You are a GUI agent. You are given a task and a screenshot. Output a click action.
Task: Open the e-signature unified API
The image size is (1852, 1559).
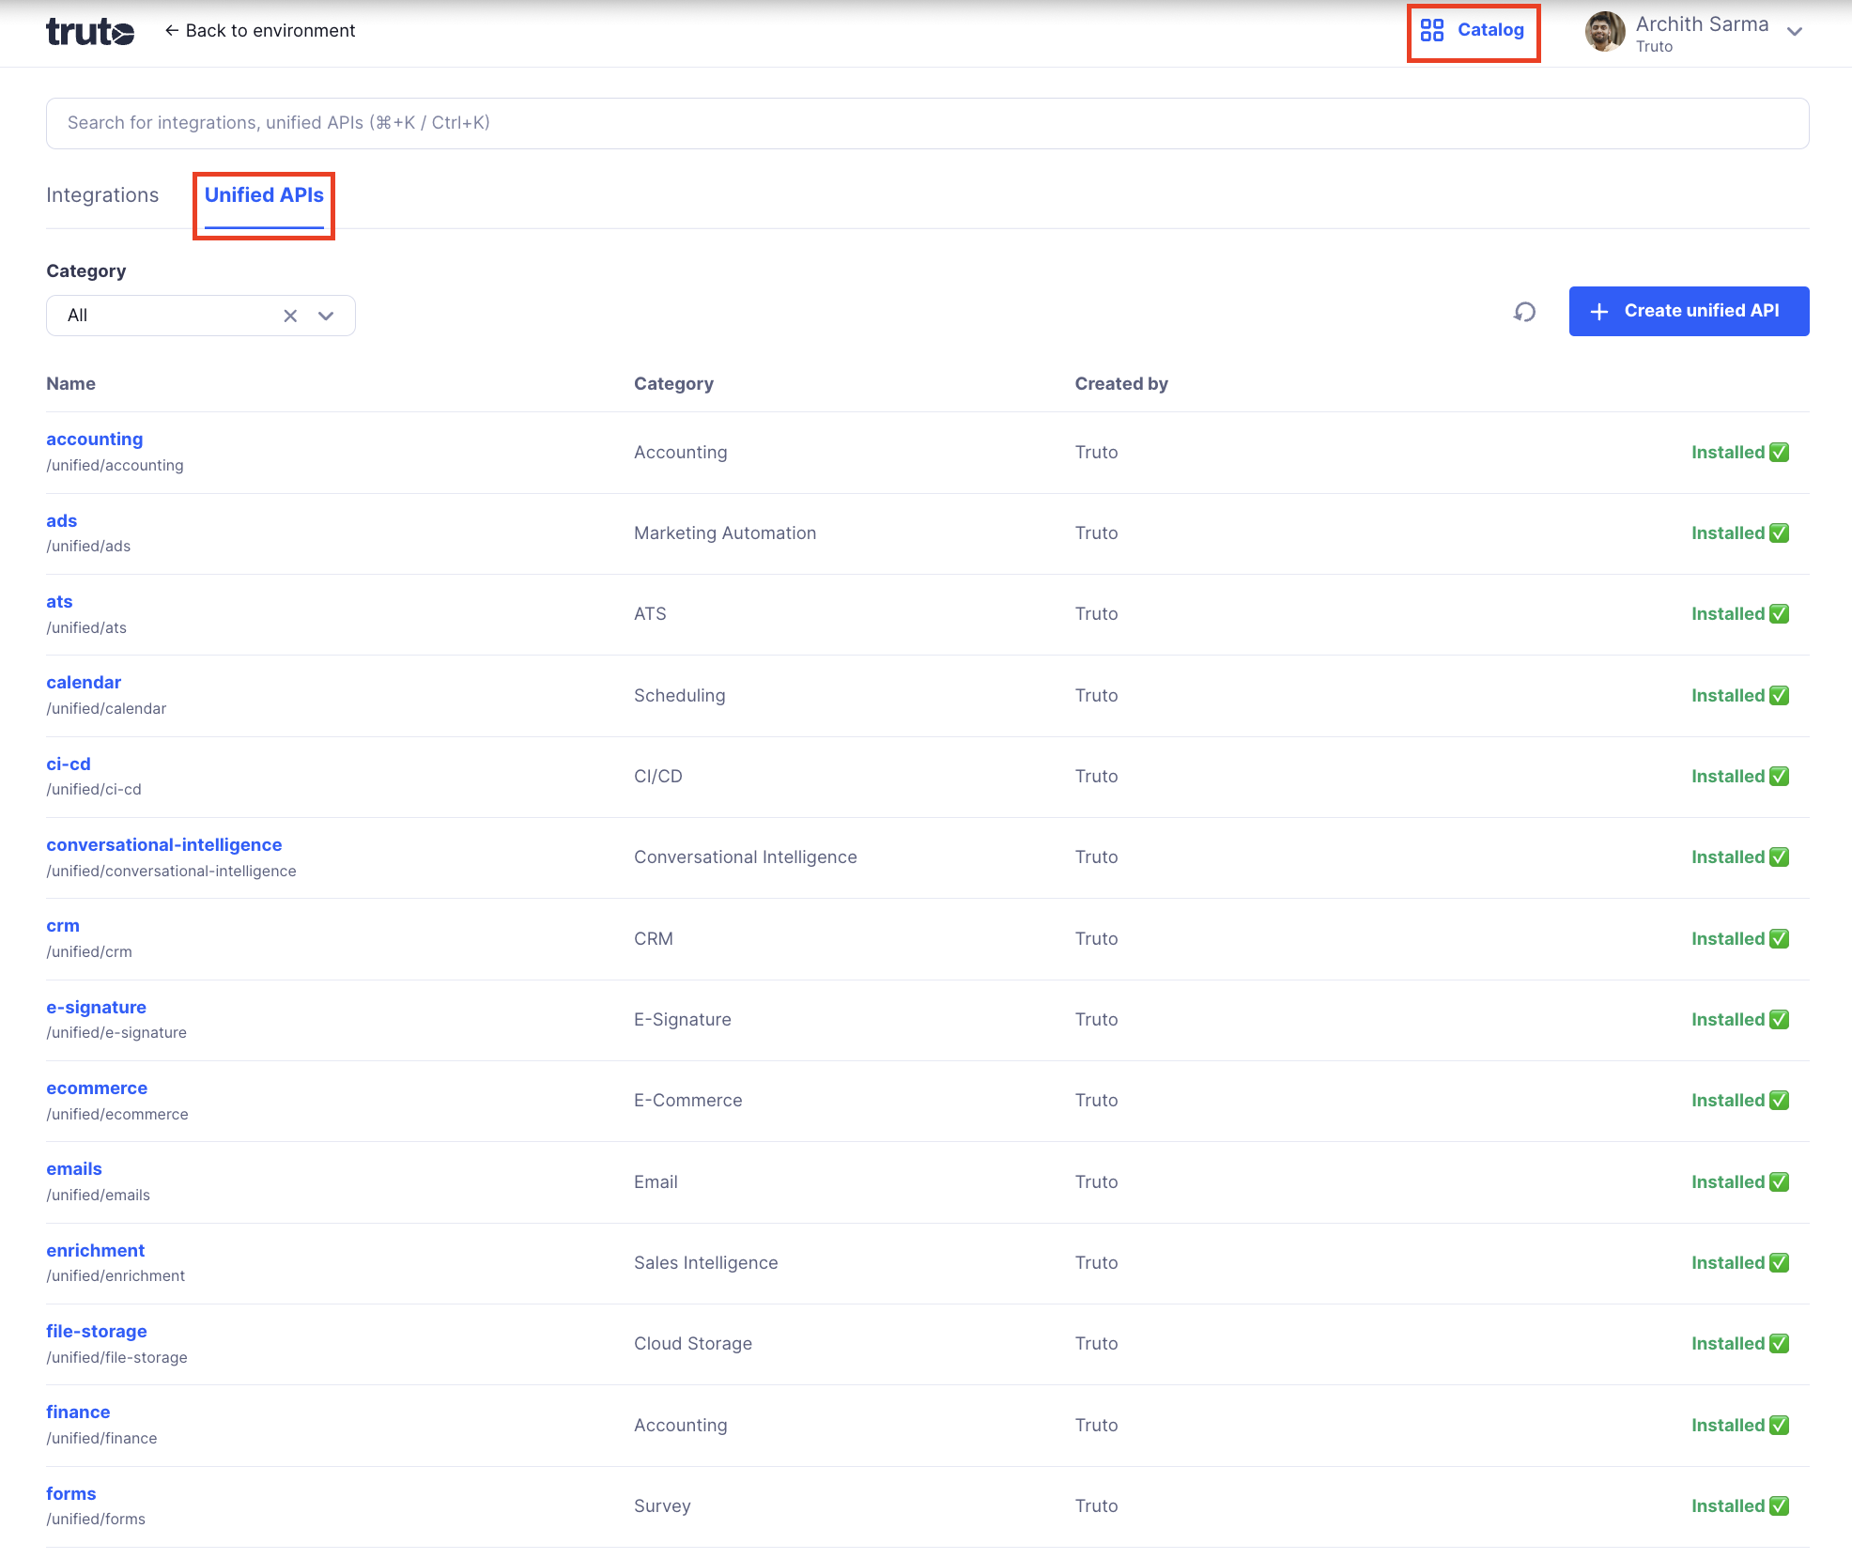click(97, 1008)
